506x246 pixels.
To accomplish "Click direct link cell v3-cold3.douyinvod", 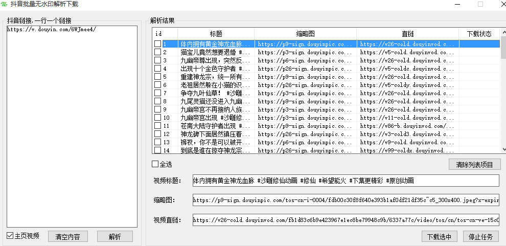I will pos(407,134).
